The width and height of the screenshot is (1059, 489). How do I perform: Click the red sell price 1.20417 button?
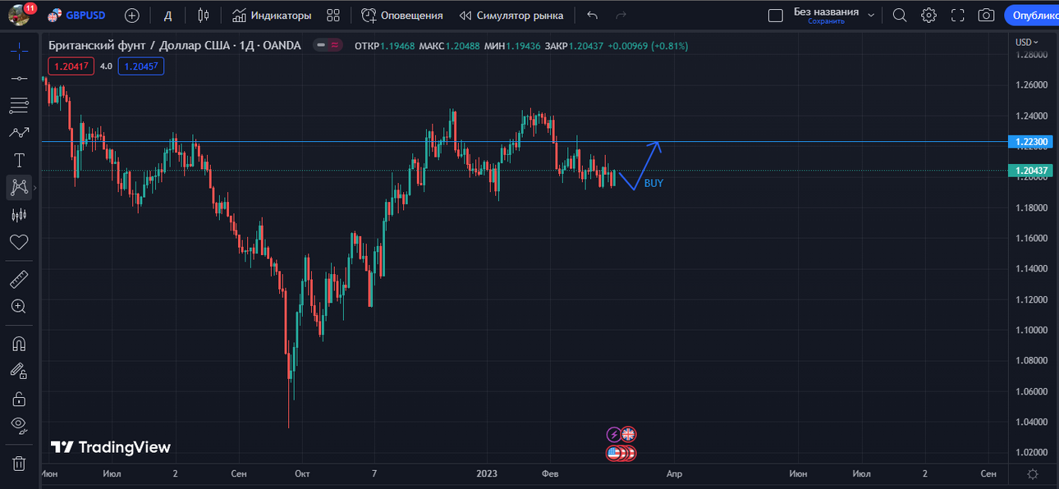pos(71,66)
